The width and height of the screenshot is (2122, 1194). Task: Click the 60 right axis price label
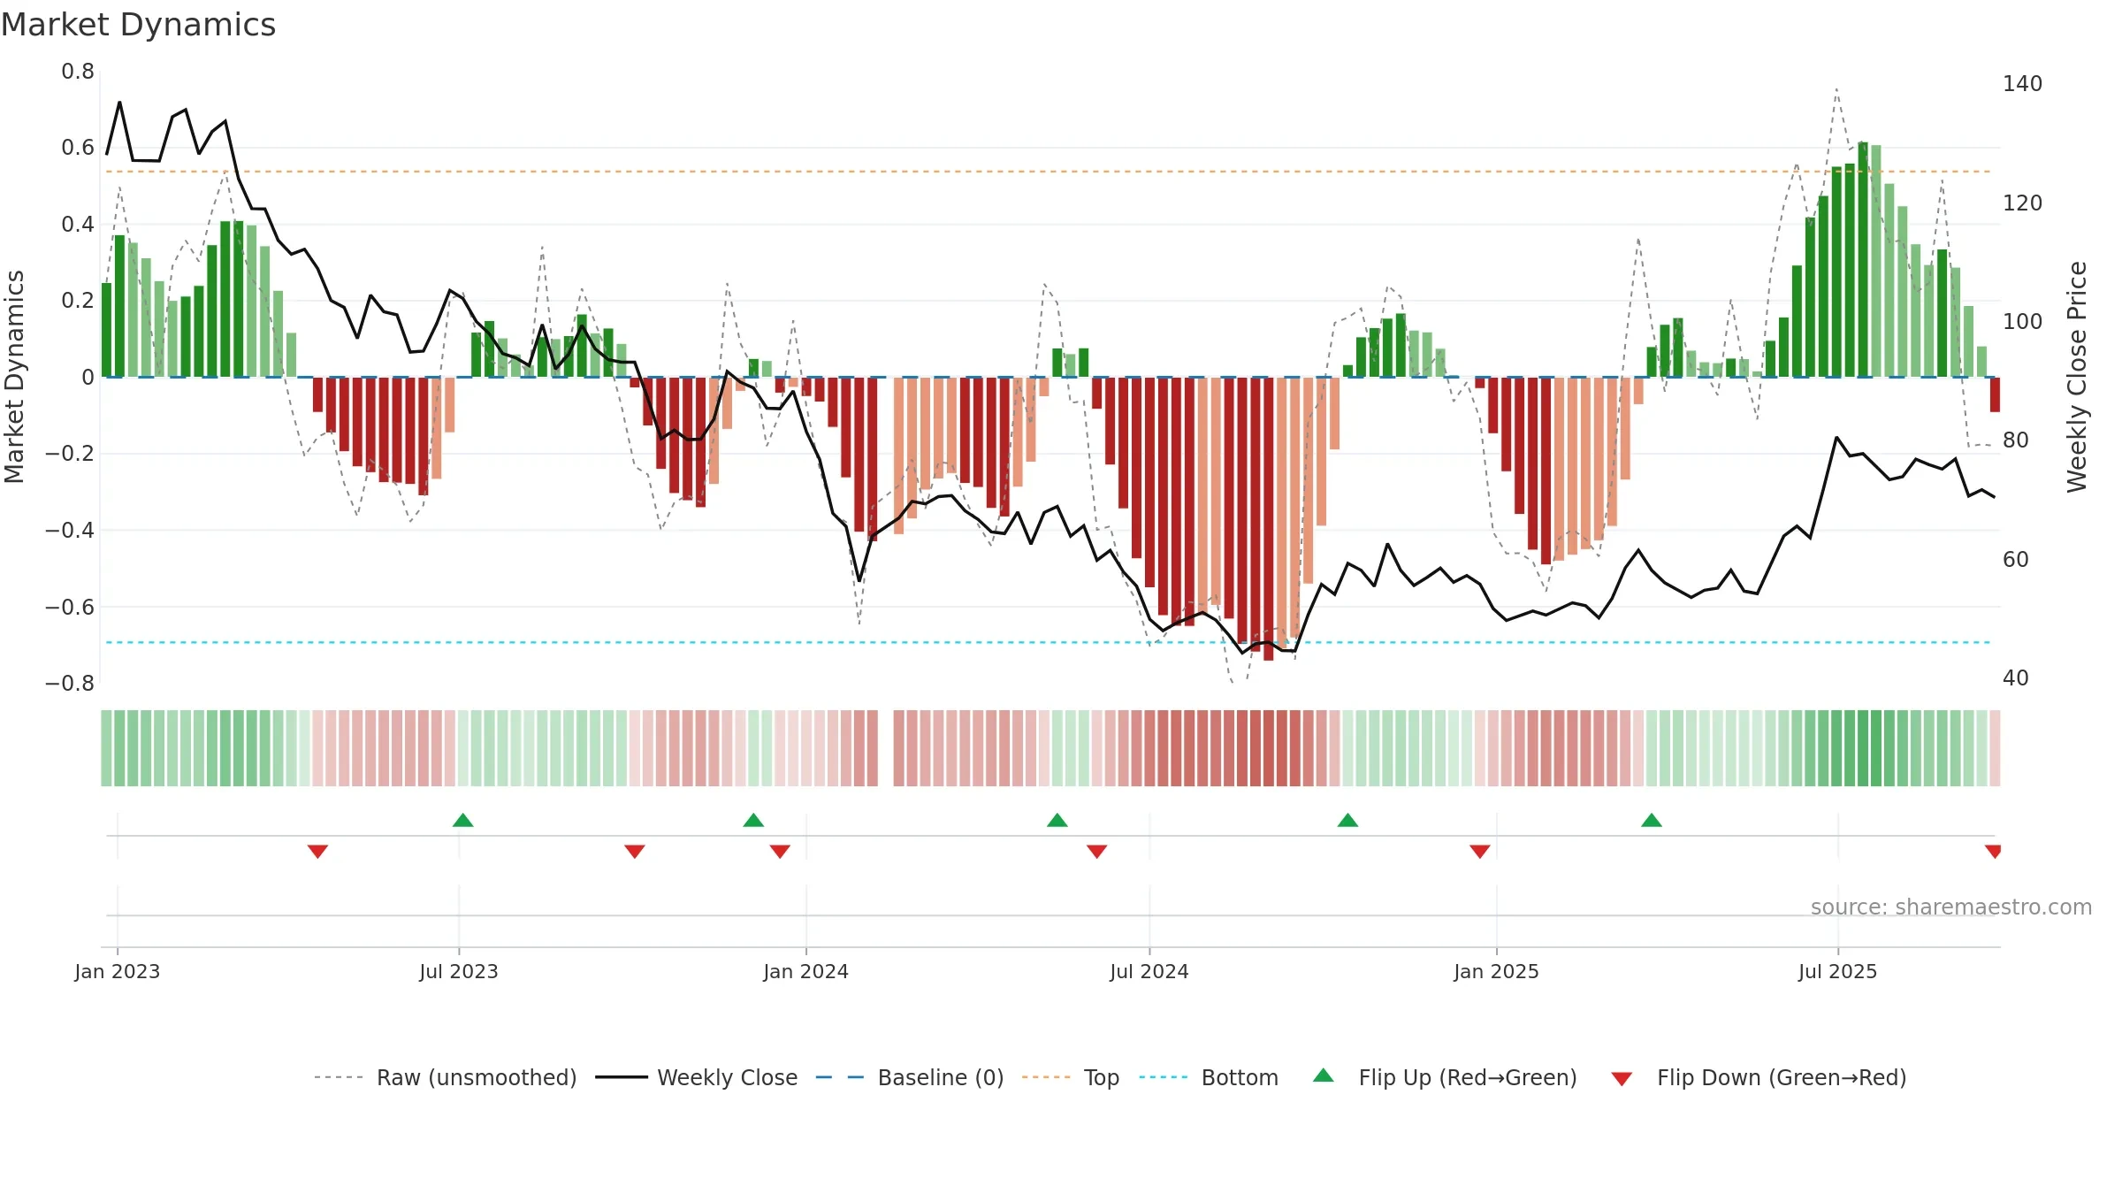pos(2016,560)
